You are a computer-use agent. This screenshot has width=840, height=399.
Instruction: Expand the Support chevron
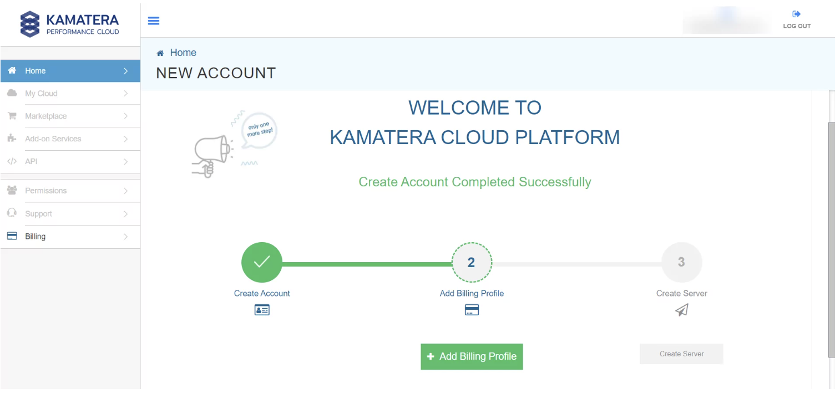click(126, 214)
